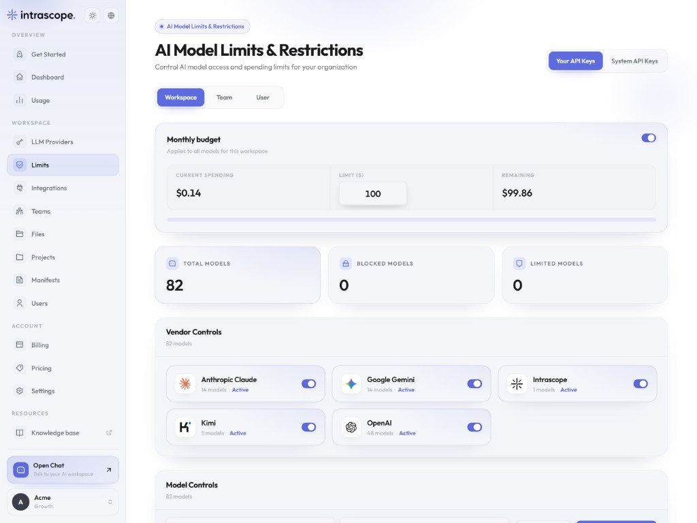
Task: Open the language globe icon
Action: pyautogui.click(x=111, y=16)
